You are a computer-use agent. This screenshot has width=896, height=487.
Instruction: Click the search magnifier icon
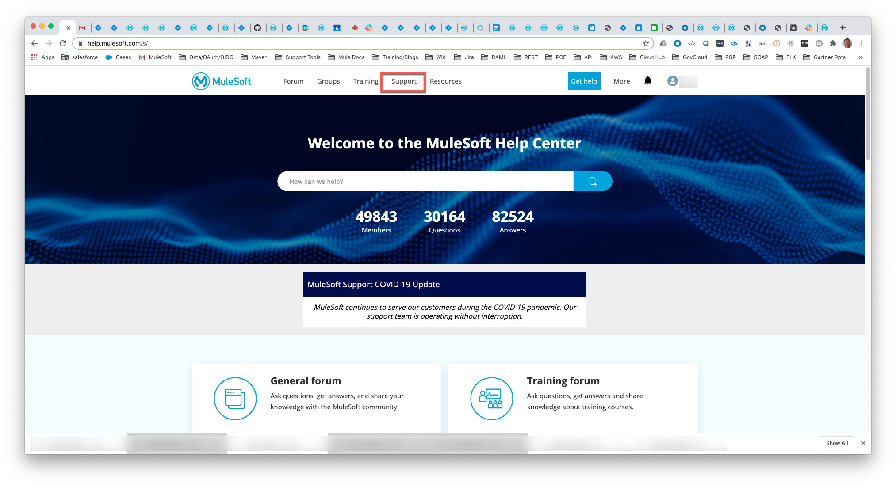(x=592, y=181)
